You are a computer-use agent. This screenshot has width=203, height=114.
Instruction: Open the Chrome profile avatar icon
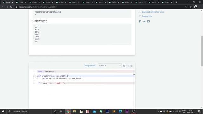pos(196,7)
